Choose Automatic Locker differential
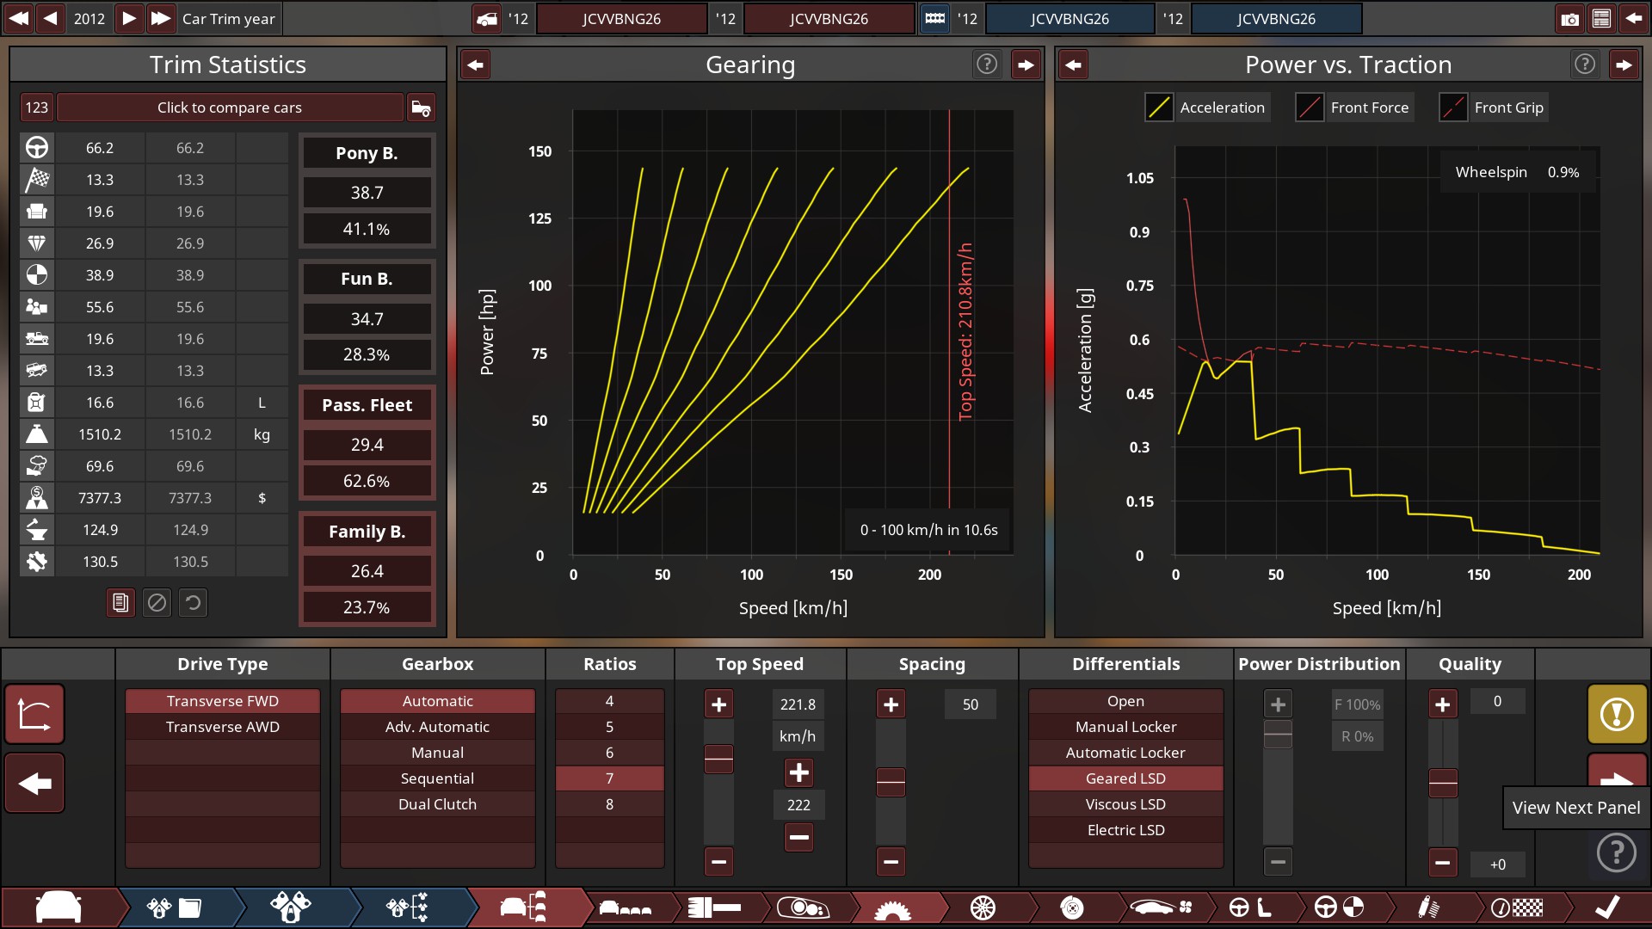Image resolution: width=1652 pixels, height=929 pixels. pyautogui.click(x=1125, y=753)
